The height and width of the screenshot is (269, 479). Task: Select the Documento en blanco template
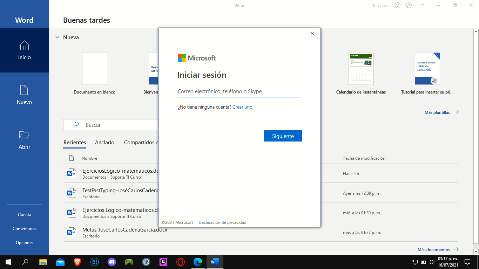click(95, 74)
